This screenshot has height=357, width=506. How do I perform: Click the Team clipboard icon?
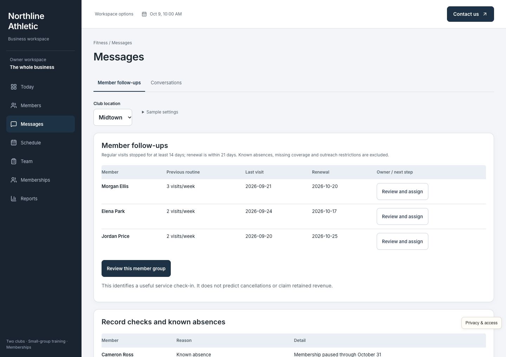[x=14, y=161]
